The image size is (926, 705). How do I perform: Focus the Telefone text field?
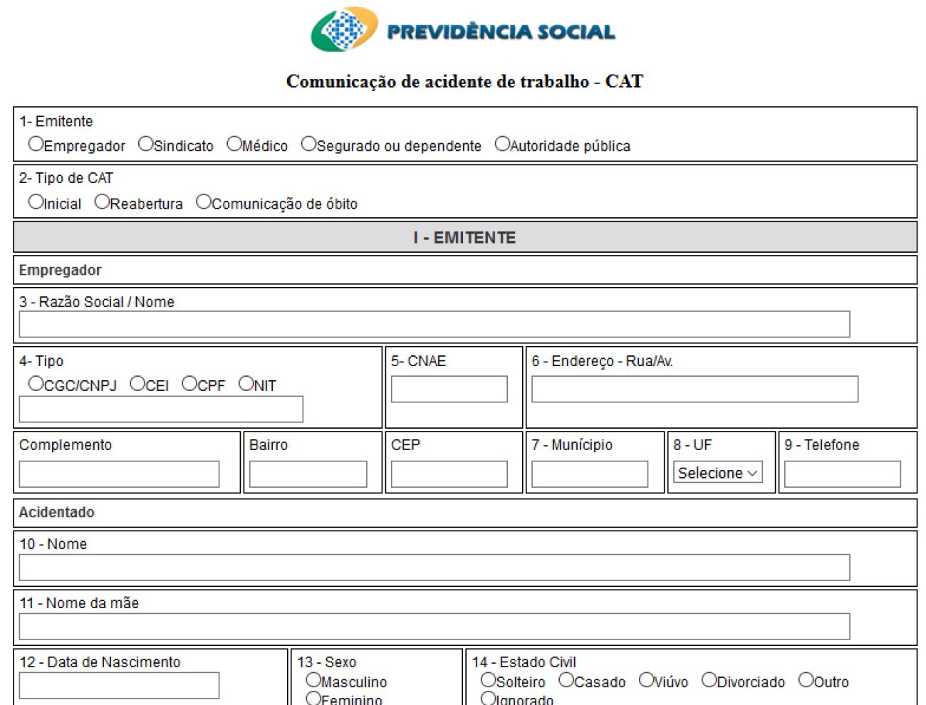pos(842,474)
